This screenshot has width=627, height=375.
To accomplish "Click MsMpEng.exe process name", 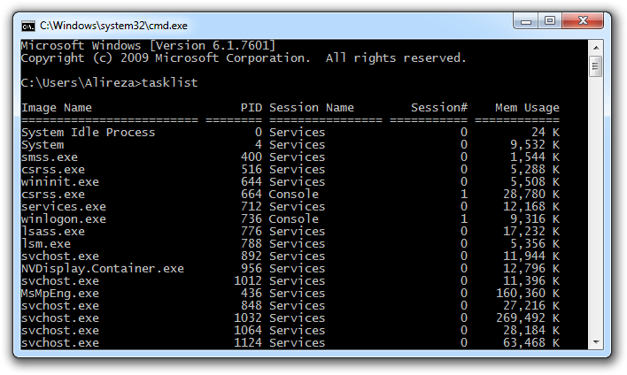I will [60, 293].
